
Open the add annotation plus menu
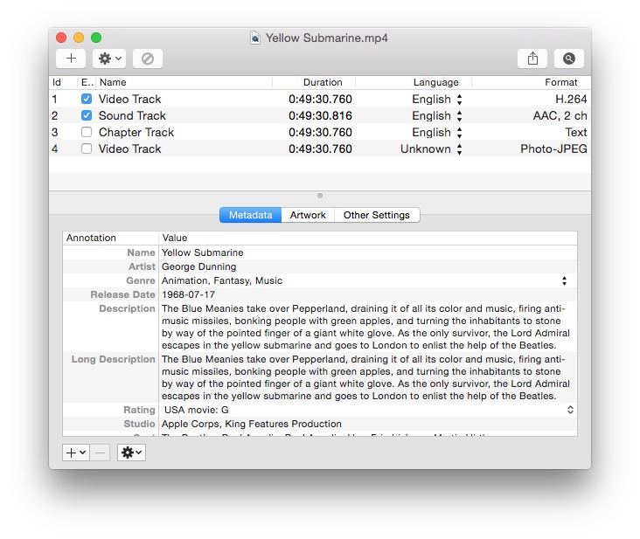point(75,453)
